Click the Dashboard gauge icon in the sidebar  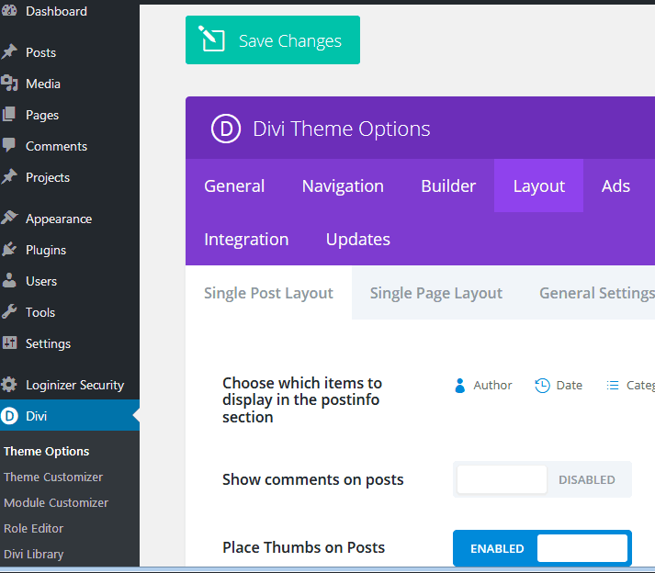(x=9, y=11)
